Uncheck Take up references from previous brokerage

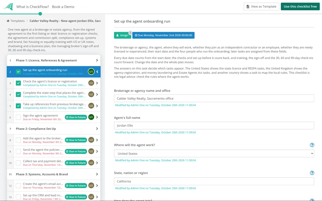18,106
